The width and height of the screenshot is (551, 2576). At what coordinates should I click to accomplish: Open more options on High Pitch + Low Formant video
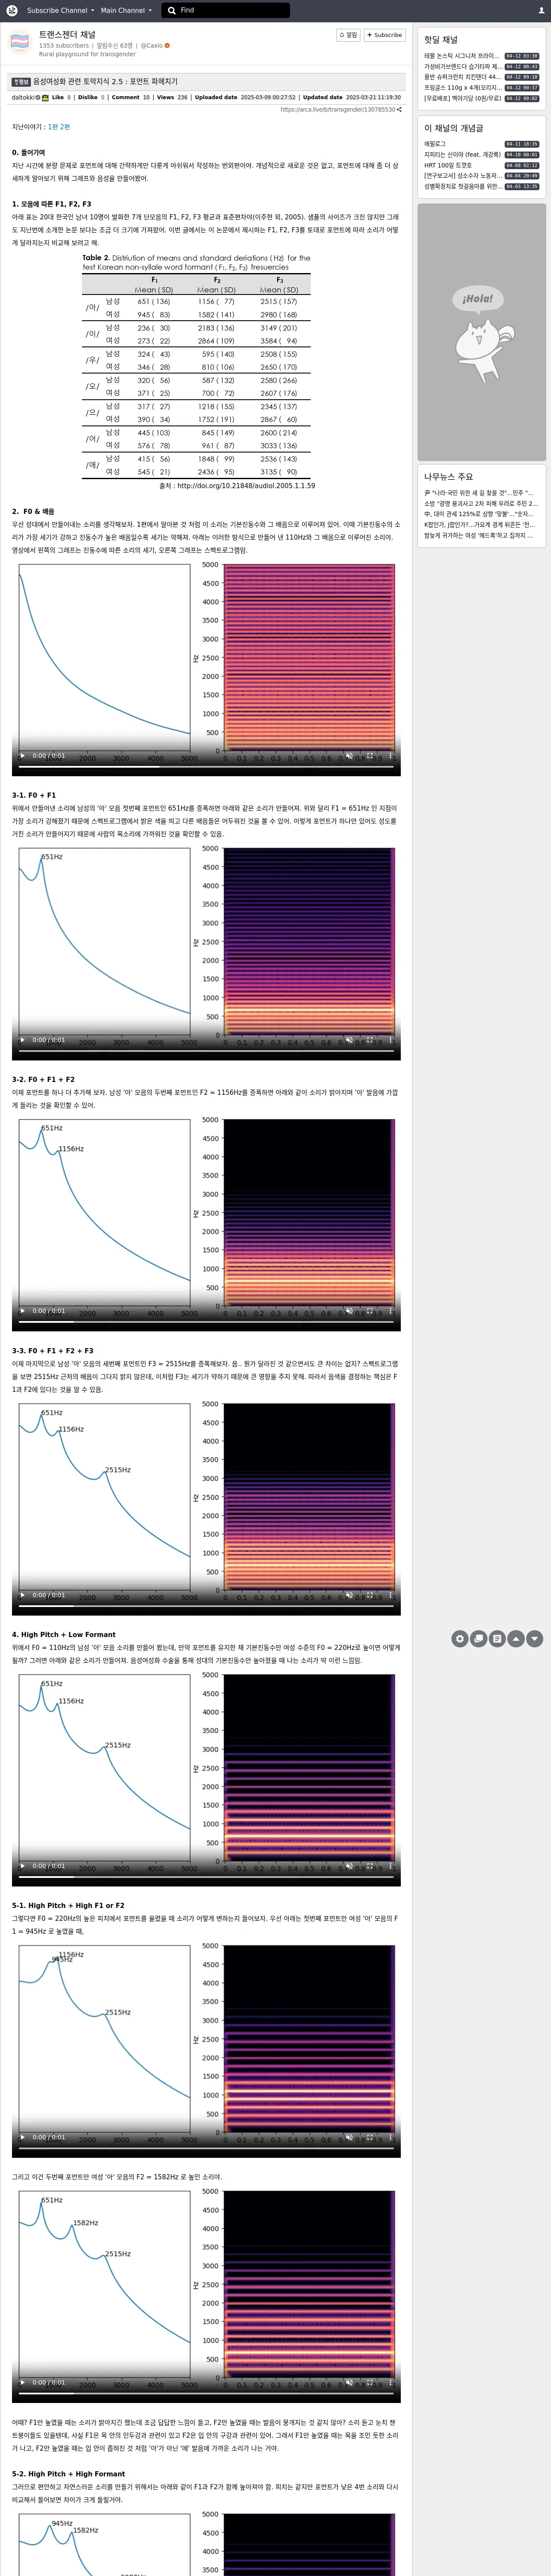(x=390, y=1866)
